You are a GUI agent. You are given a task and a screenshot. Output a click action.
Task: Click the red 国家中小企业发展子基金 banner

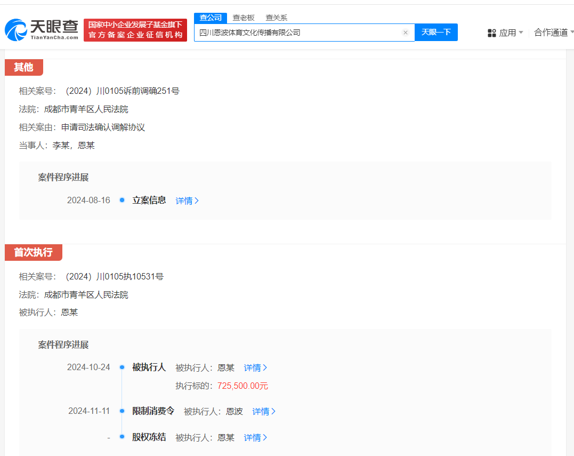coord(135,30)
